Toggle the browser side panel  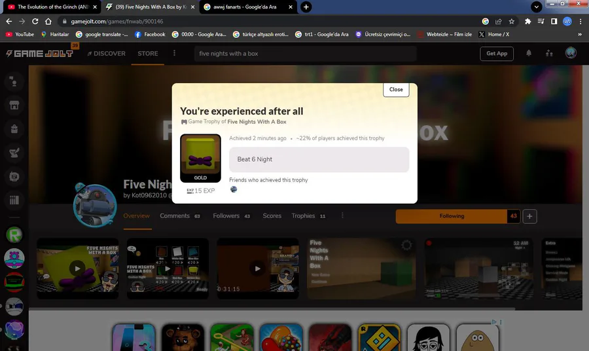[x=554, y=22]
